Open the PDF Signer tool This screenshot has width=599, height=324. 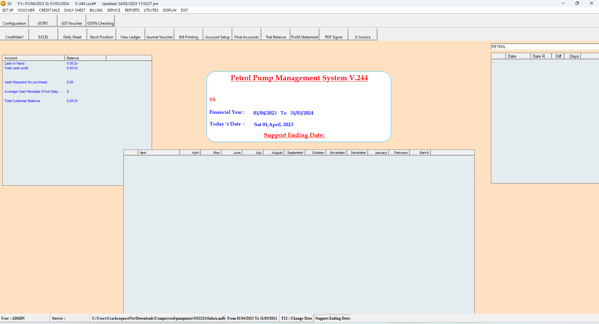pyautogui.click(x=334, y=34)
